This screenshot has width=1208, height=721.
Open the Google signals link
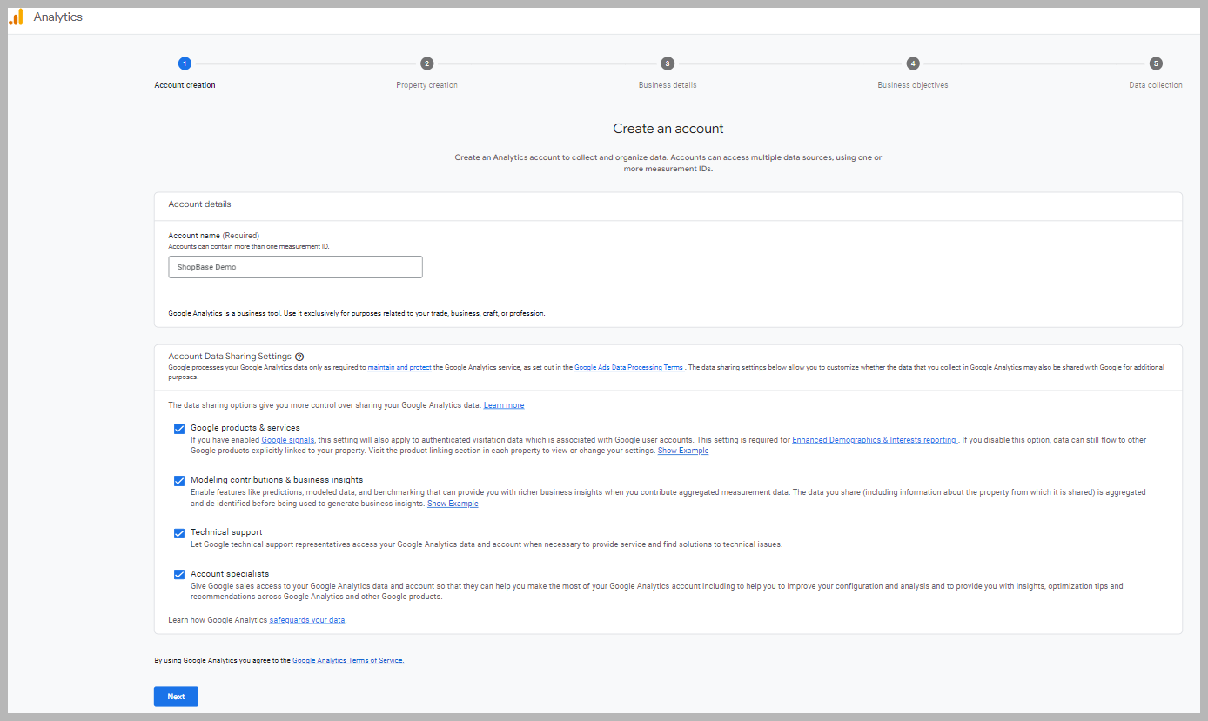coord(288,440)
